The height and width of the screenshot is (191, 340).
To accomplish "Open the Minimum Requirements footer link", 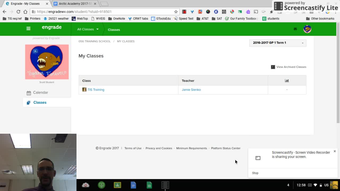I will [x=192, y=148].
